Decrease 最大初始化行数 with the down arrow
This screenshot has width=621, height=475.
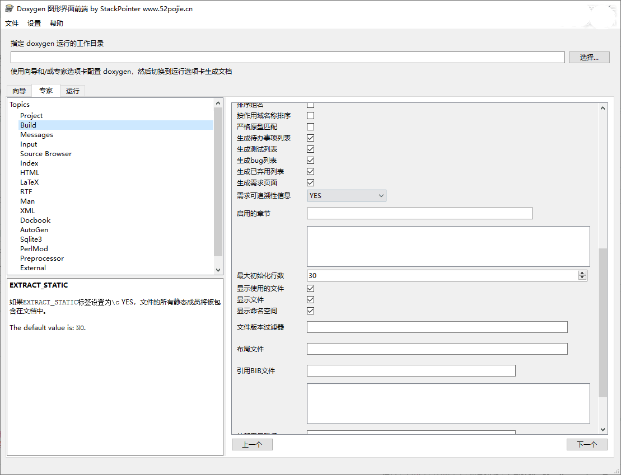click(582, 278)
